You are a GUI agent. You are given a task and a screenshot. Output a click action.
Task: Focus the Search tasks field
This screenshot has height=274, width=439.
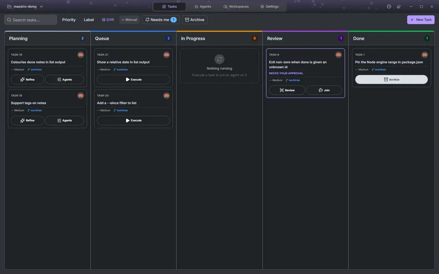[31, 20]
